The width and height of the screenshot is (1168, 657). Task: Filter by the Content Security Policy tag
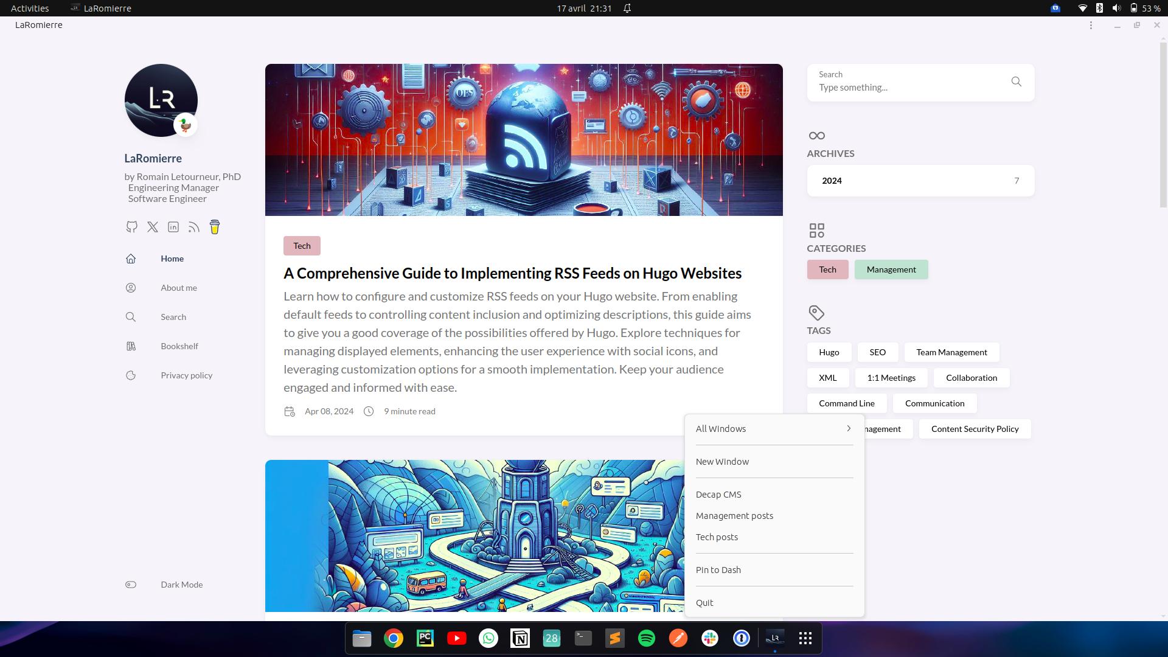975,429
